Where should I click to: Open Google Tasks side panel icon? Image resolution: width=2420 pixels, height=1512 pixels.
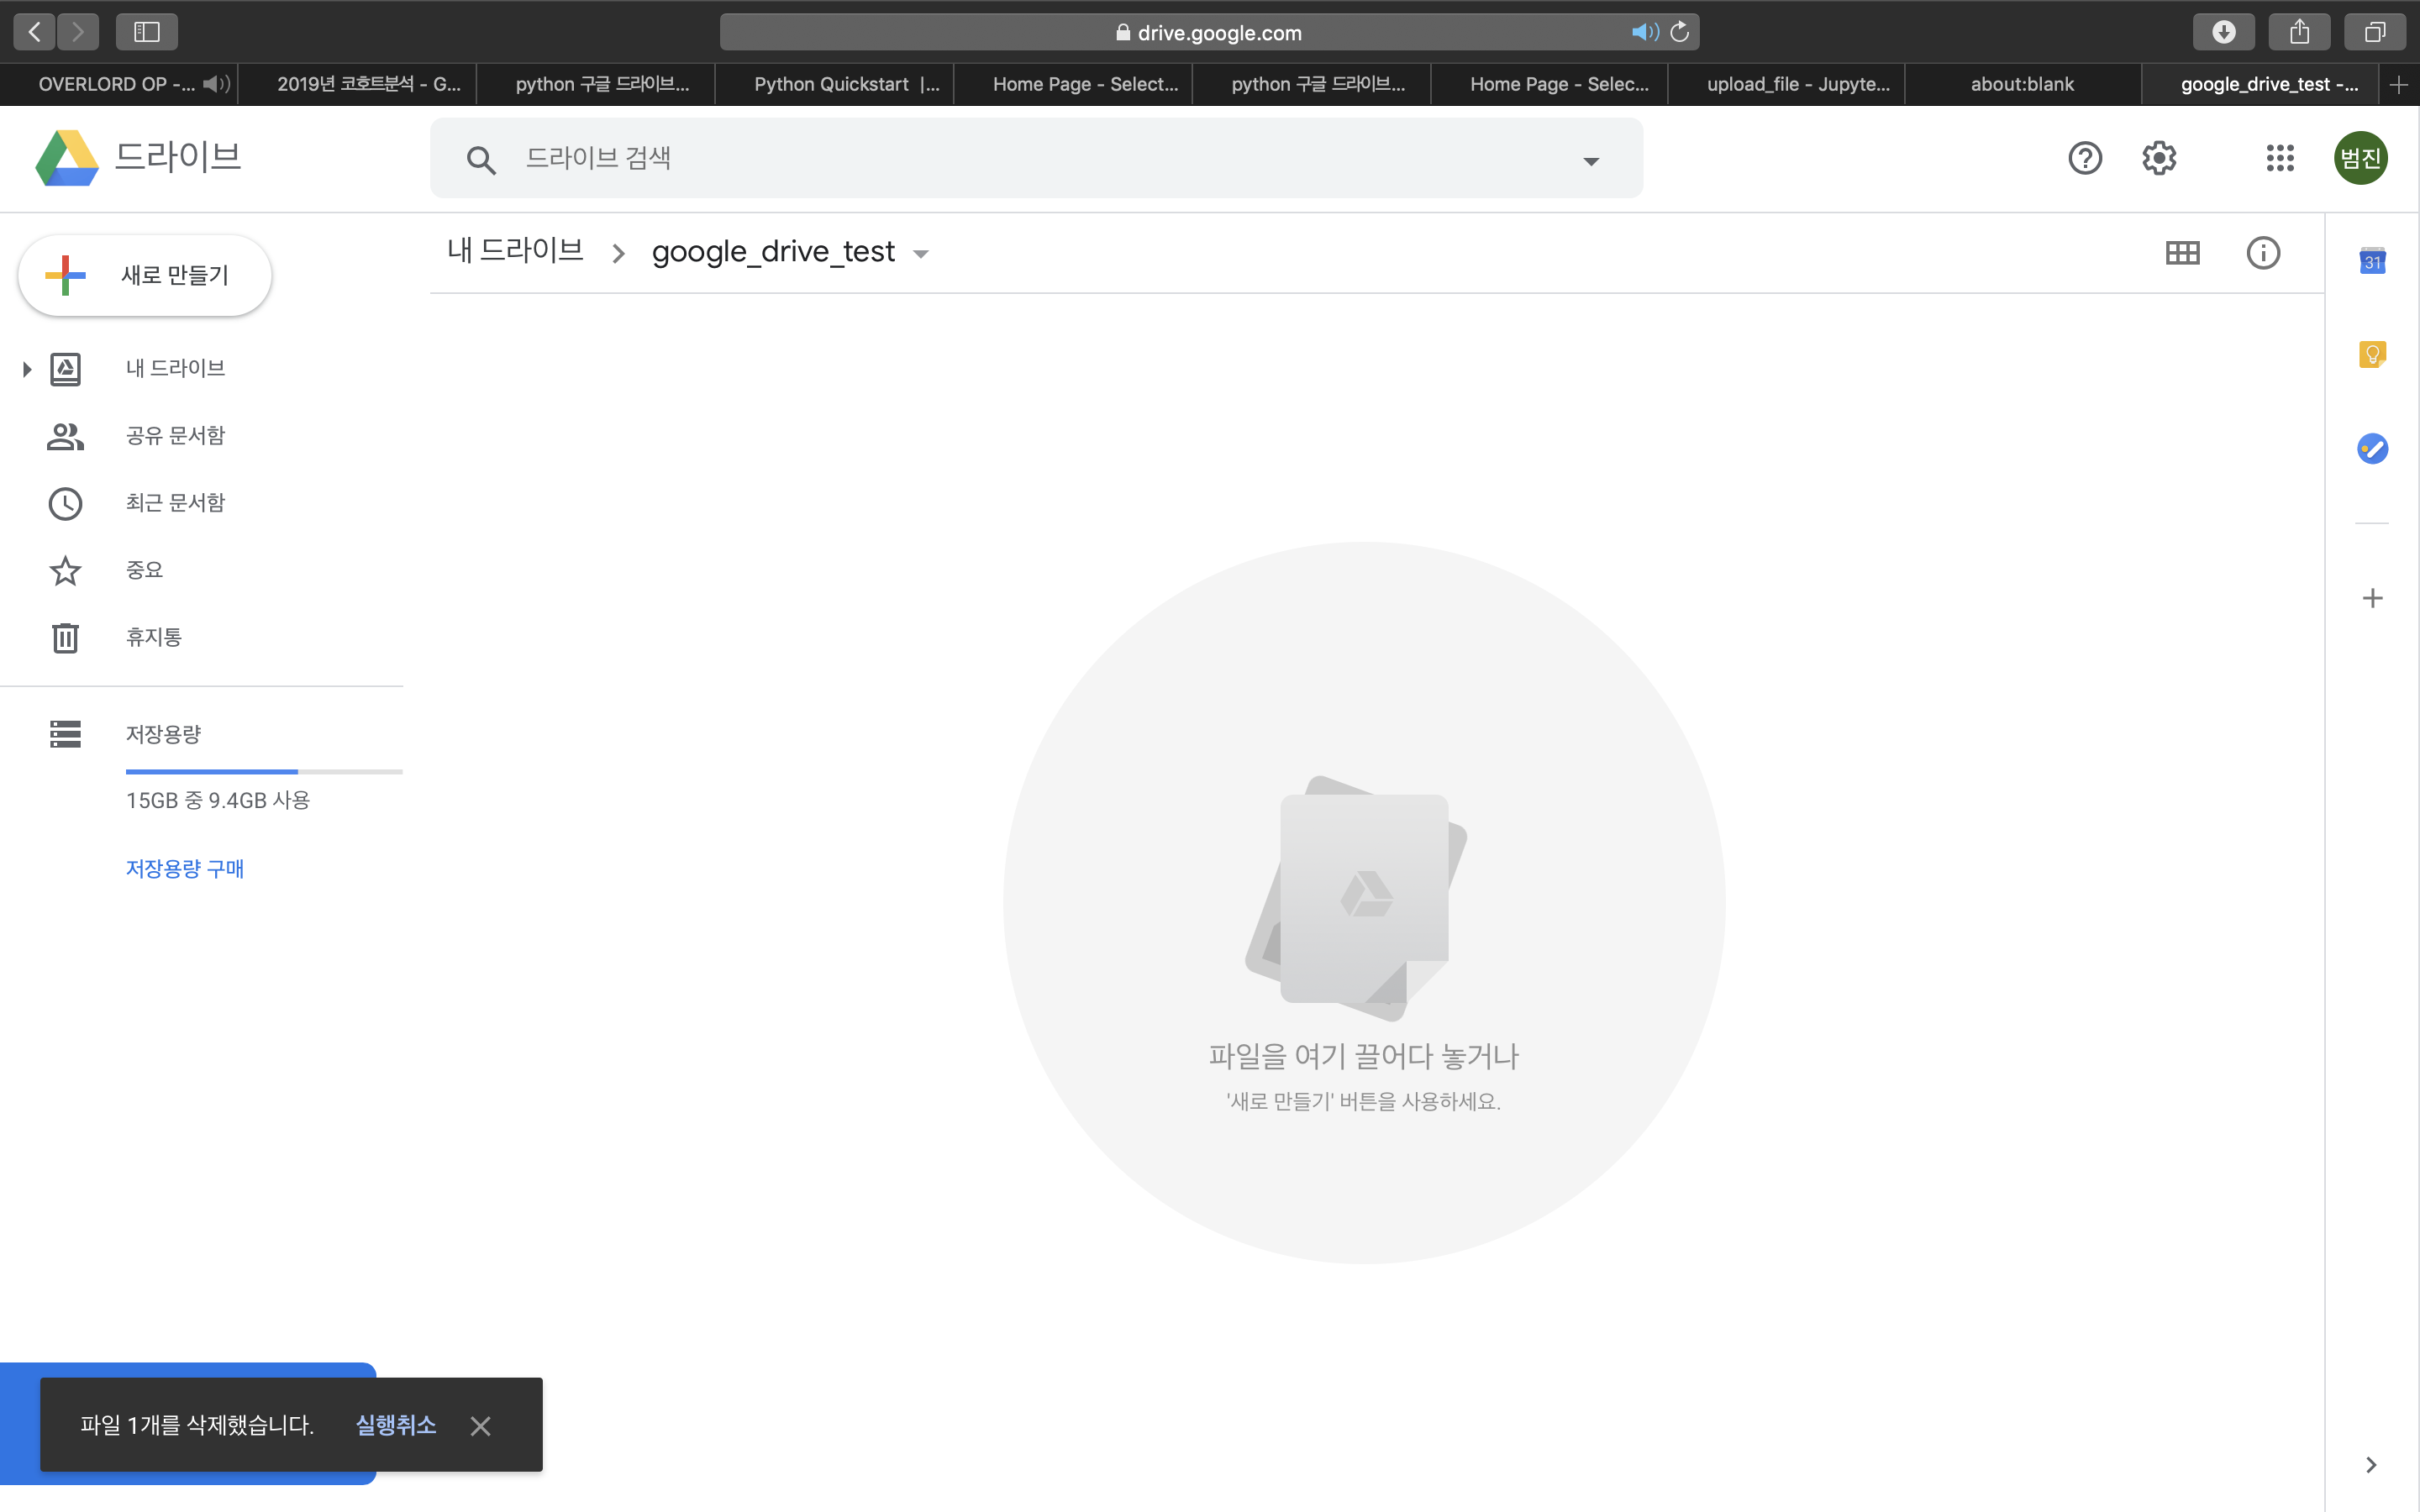point(2372,448)
